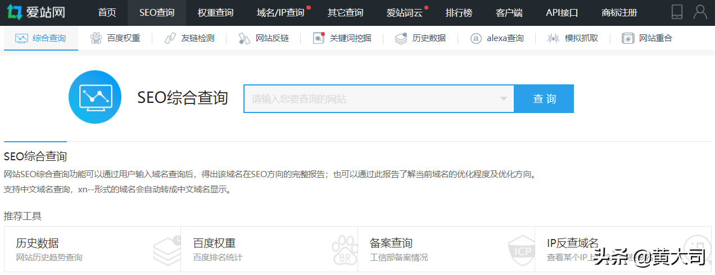
Task: Open the 域名/IP查询 menu
Action: [x=280, y=12]
